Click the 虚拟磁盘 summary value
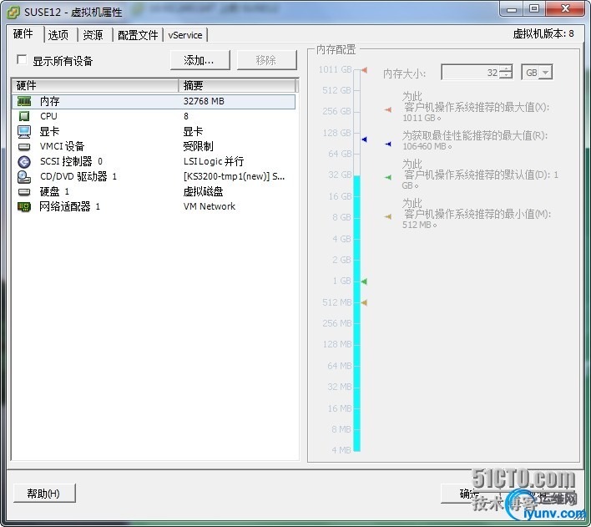591x527 pixels. 203,191
